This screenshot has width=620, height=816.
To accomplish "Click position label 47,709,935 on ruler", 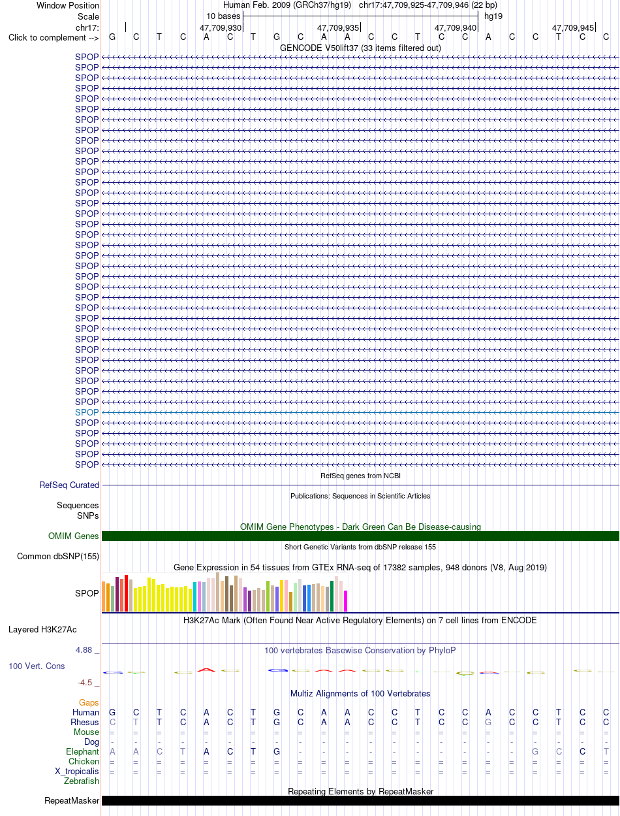I will pos(338,27).
